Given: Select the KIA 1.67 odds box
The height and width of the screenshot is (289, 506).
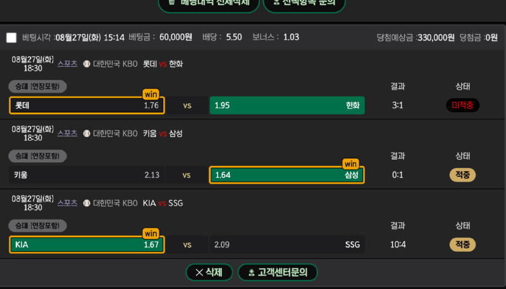Looking at the screenshot, I should click(x=87, y=245).
